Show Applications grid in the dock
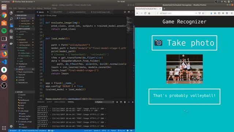 coord(4,128)
